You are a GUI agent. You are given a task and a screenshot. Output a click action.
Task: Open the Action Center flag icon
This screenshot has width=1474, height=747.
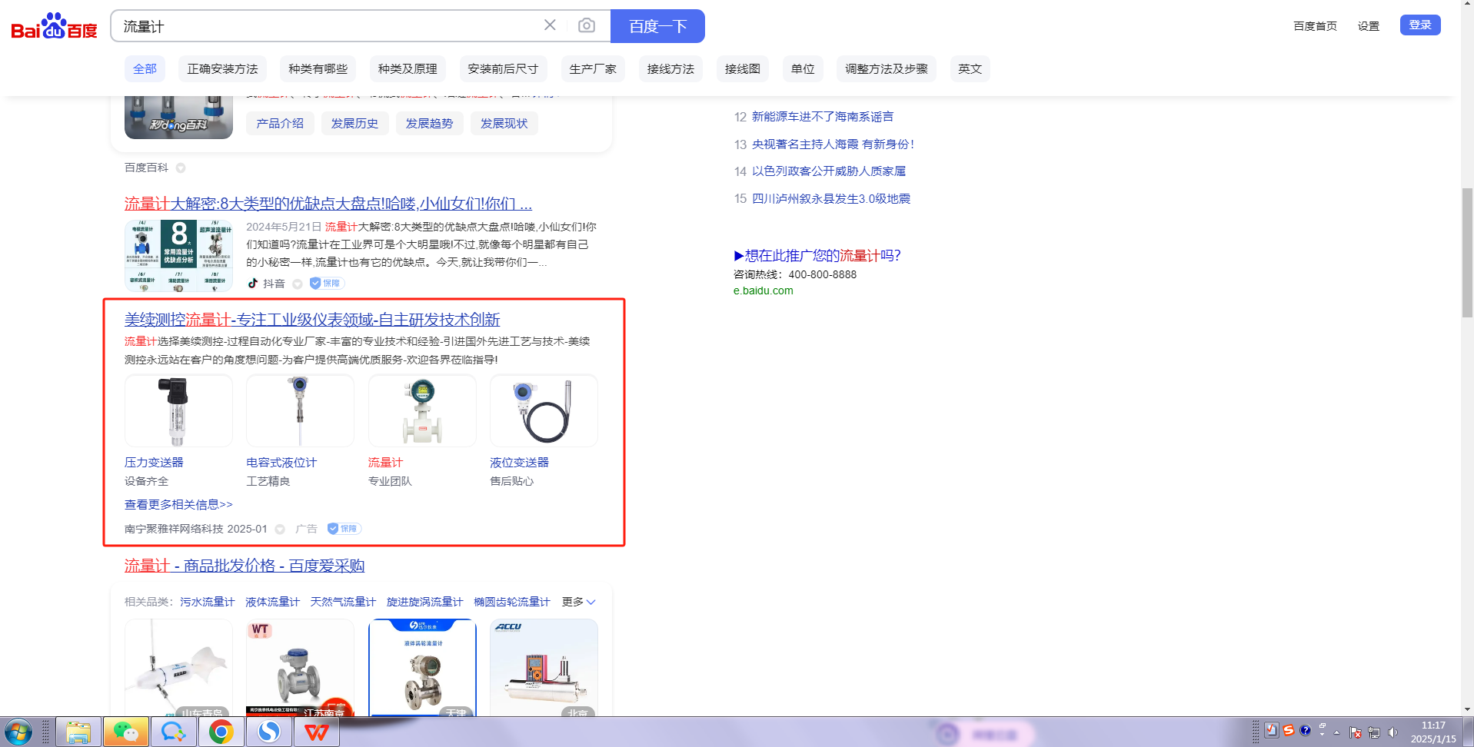click(1356, 732)
